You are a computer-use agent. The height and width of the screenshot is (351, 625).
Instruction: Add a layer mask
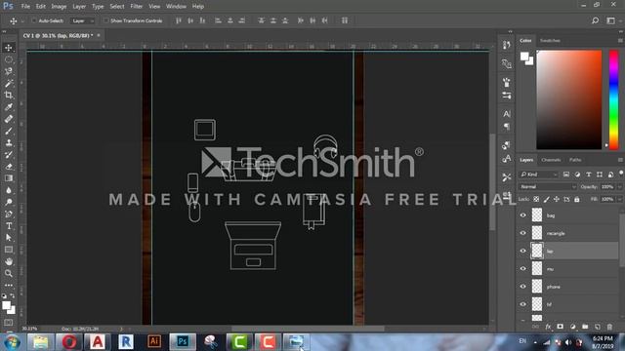(x=560, y=327)
